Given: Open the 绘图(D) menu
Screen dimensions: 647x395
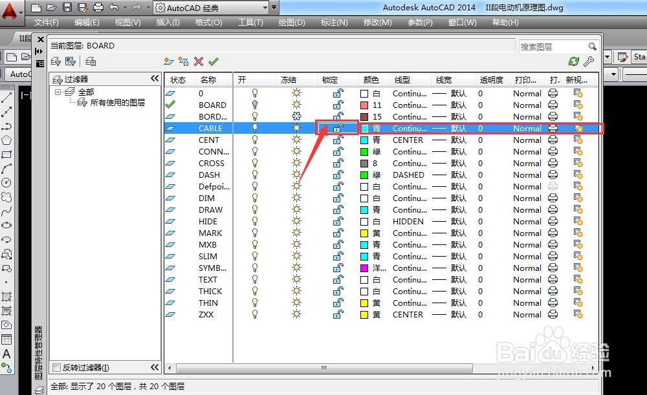Looking at the screenshot, I should point(292,22).
